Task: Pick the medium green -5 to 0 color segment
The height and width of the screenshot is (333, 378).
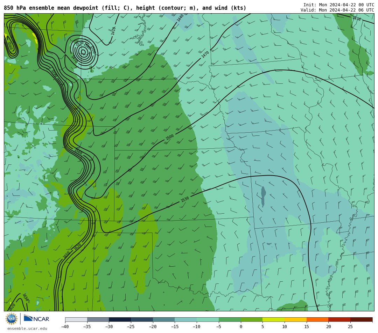Action: click(x=230, y=319)
